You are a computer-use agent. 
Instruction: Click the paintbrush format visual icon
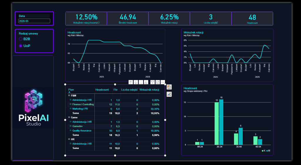click(169, 94)
